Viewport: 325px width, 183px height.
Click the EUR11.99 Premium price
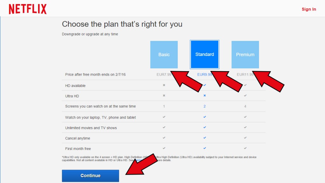[245, 74]
